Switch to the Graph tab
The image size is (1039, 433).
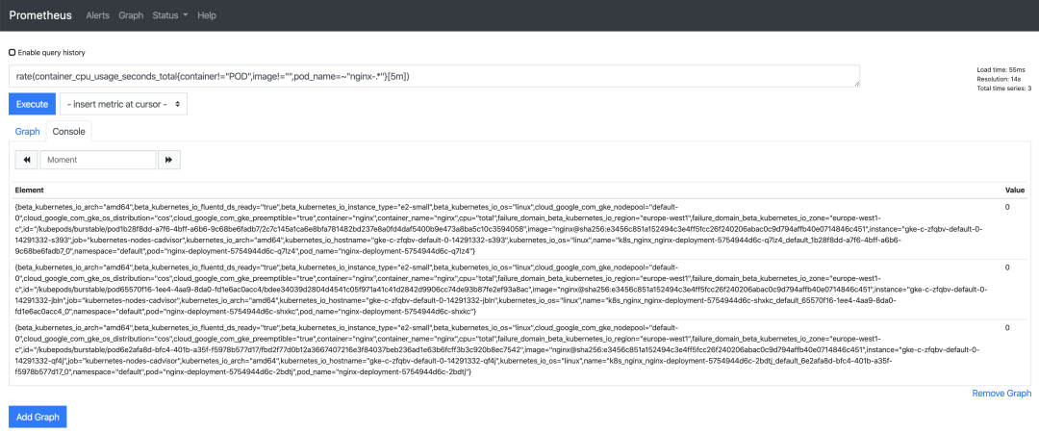[x=28, y=131]
